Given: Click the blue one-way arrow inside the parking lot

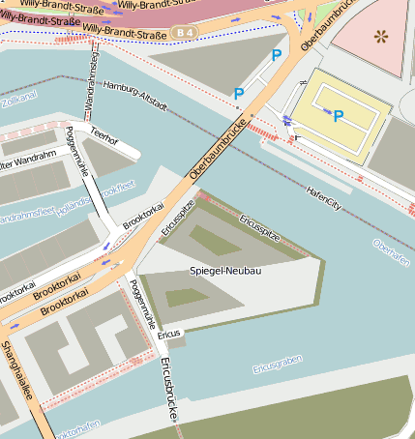Looking at the screenshot, I should pyautogui.click(x=327, y=111).
